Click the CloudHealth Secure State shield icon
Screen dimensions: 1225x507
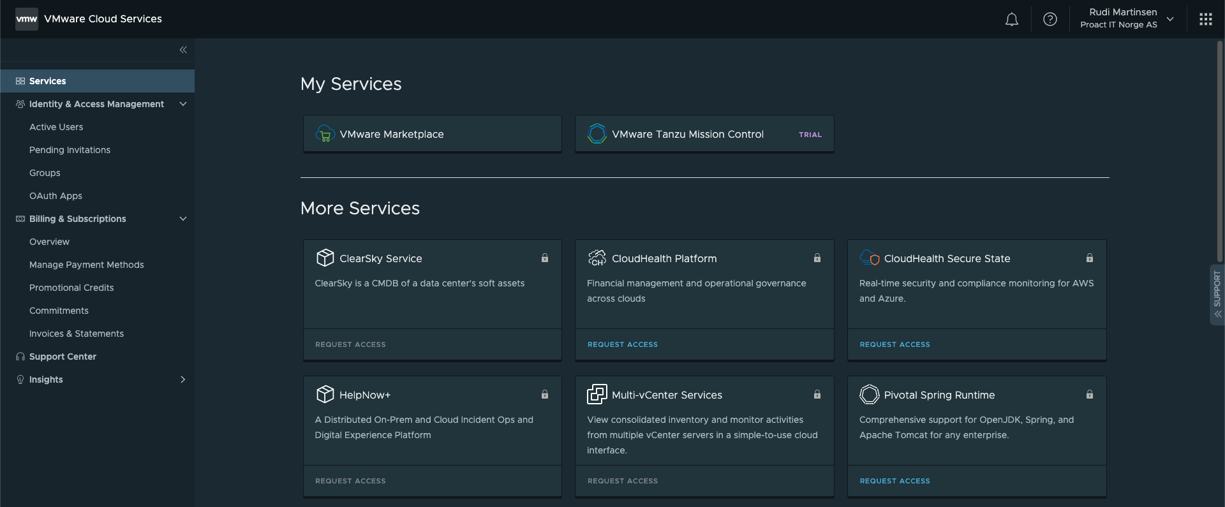coord(870,258)
